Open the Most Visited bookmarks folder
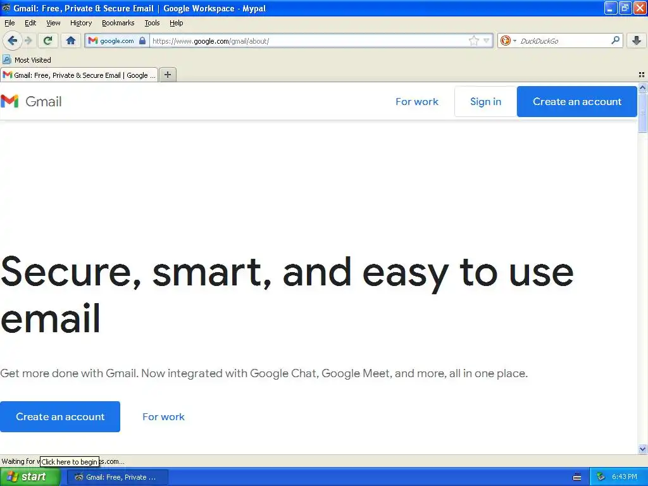 [27, 60]
